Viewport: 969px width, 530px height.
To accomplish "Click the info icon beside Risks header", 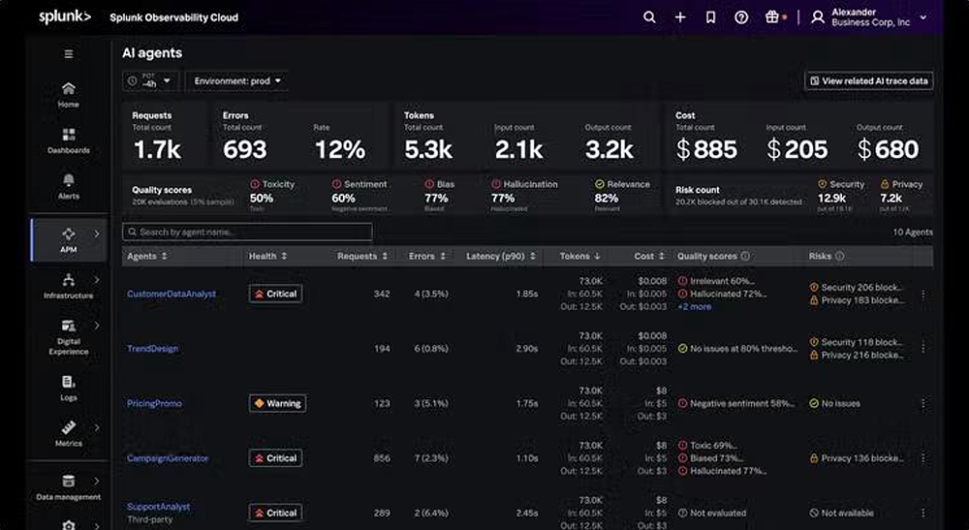I will [x=839, y=257].
